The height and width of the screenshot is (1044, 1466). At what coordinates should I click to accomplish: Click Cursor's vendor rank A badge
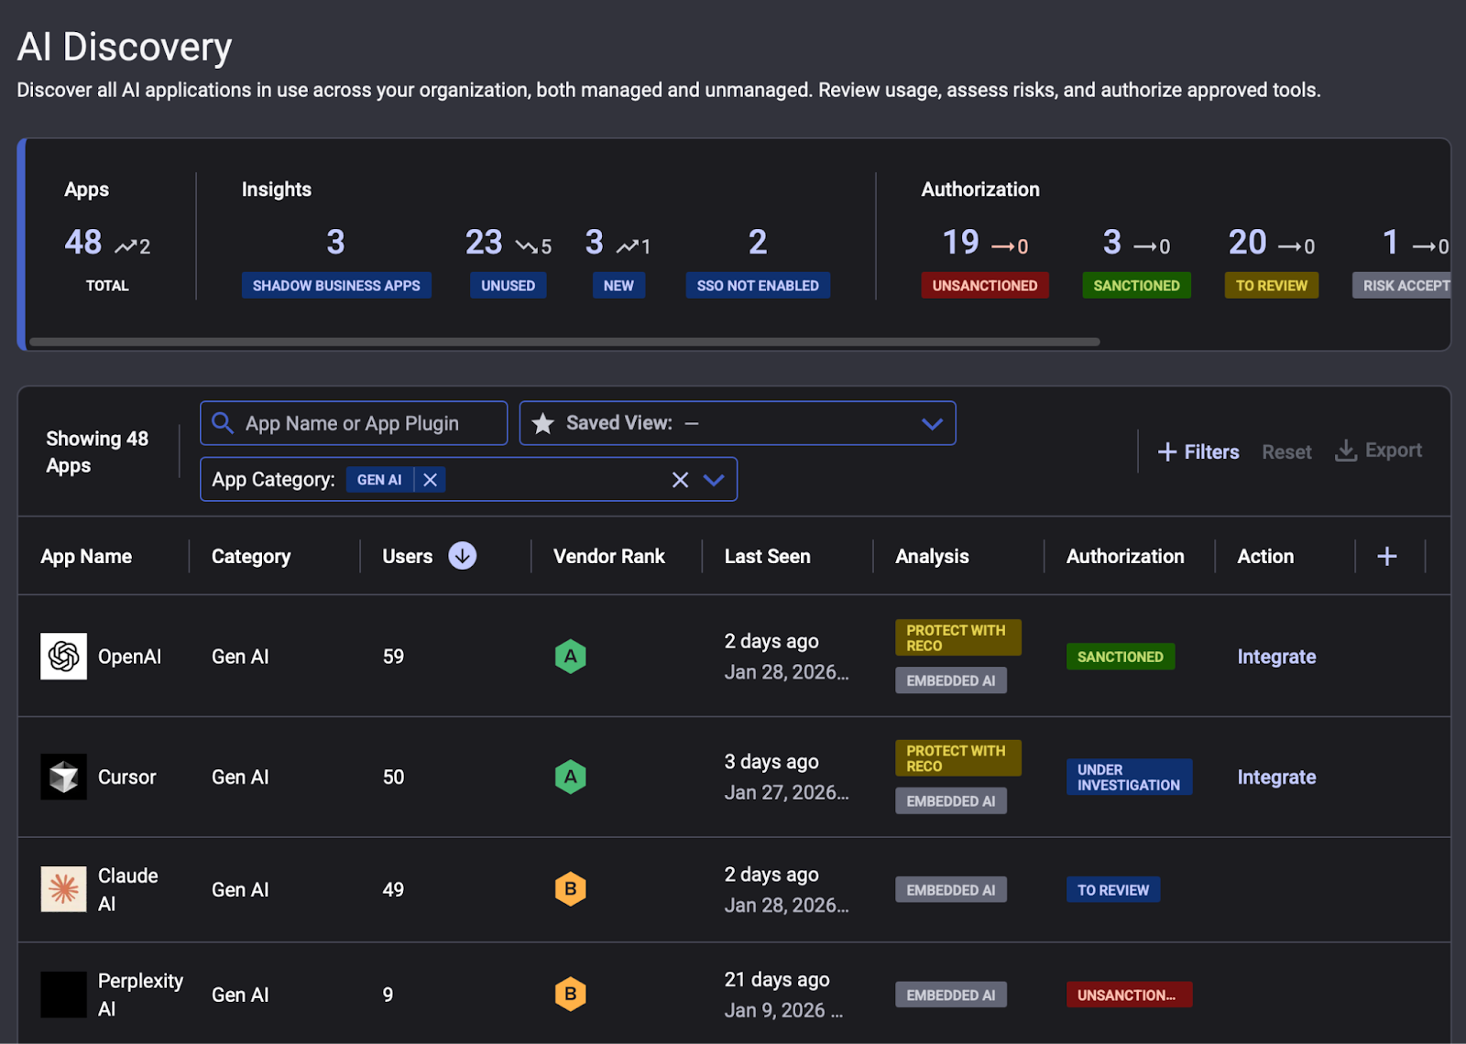570,777
